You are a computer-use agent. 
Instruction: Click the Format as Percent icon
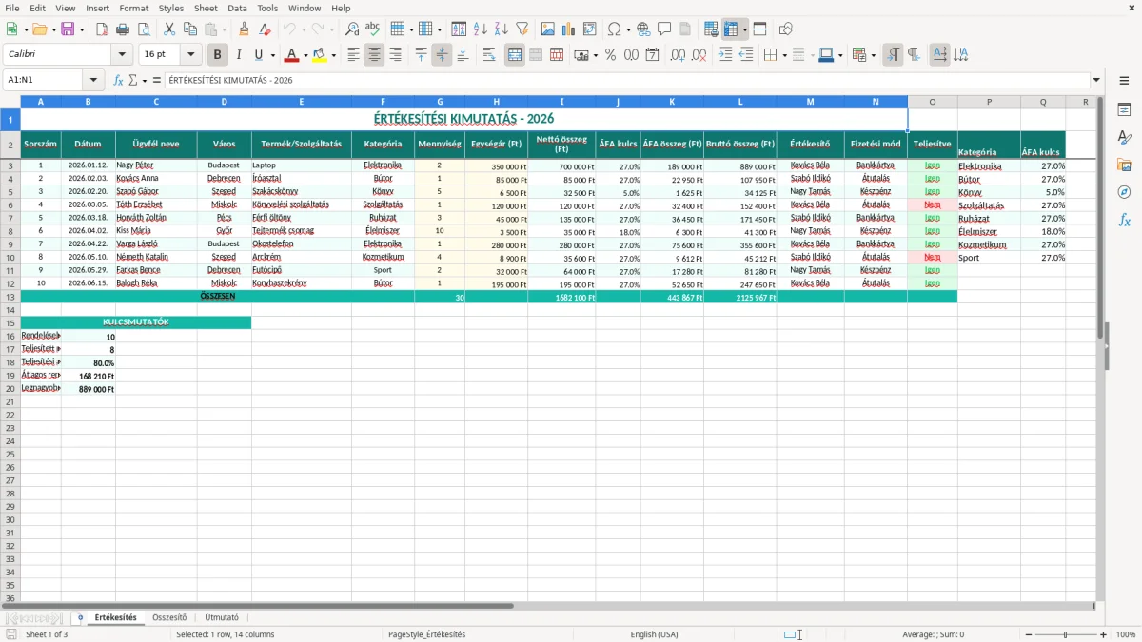click(x=610, y=55)
